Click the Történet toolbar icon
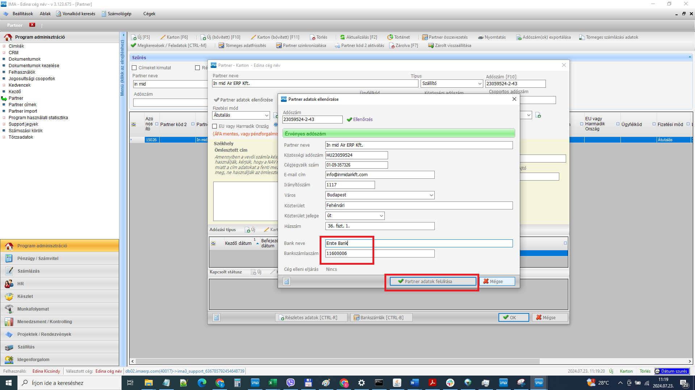The width and height of the screenshot is (695, 390). (x=390, y=37)
